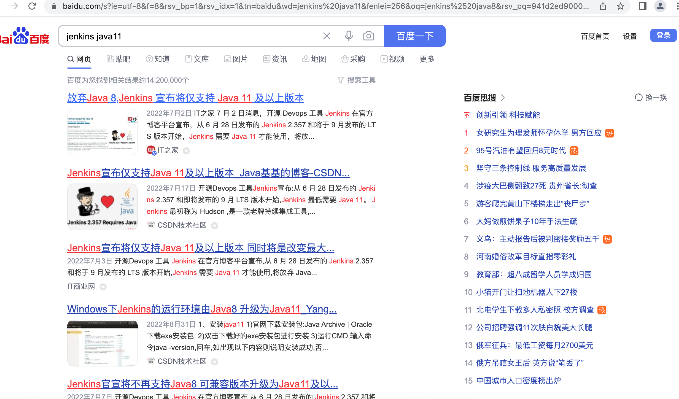
Task: Open hot search 北电学生下载多人私密照 校方调查
Action: (535, 310)
